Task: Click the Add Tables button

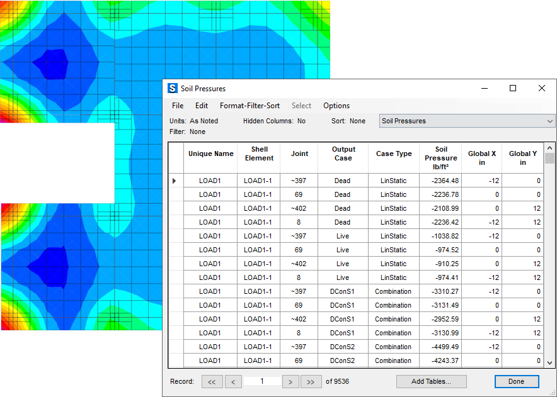Action: point(431,381)
